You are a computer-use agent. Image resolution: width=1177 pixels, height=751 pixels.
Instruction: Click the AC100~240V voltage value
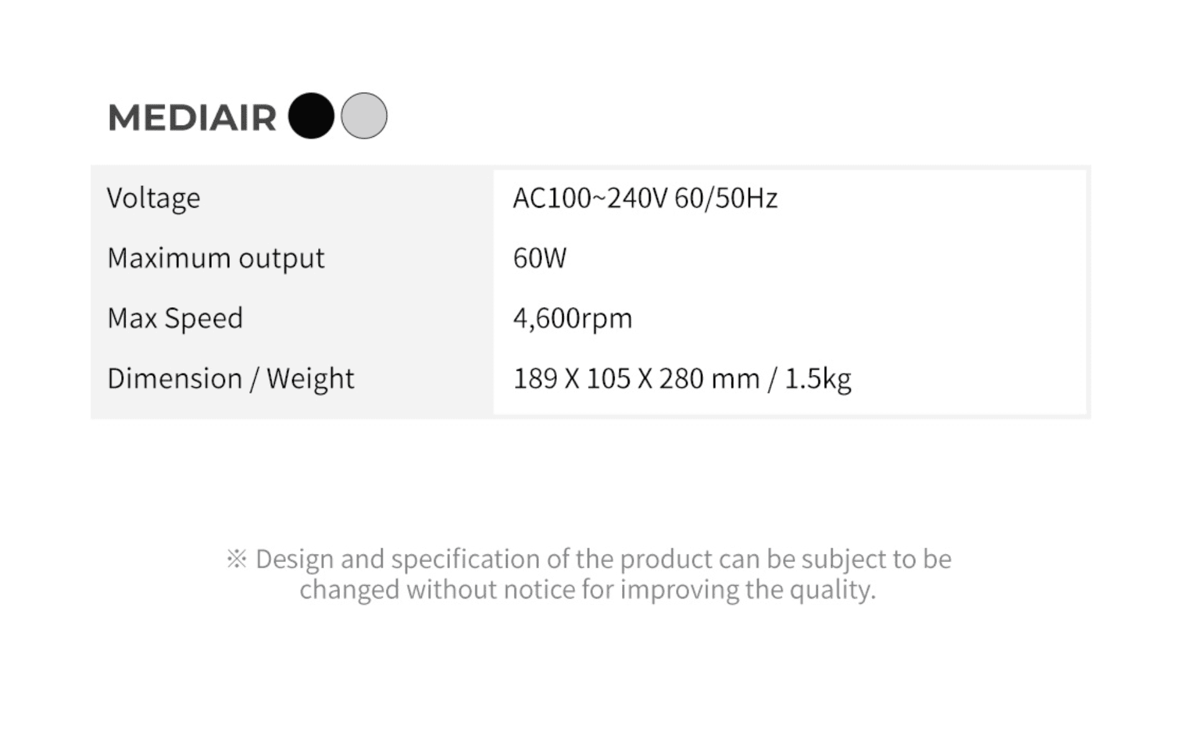590,198
